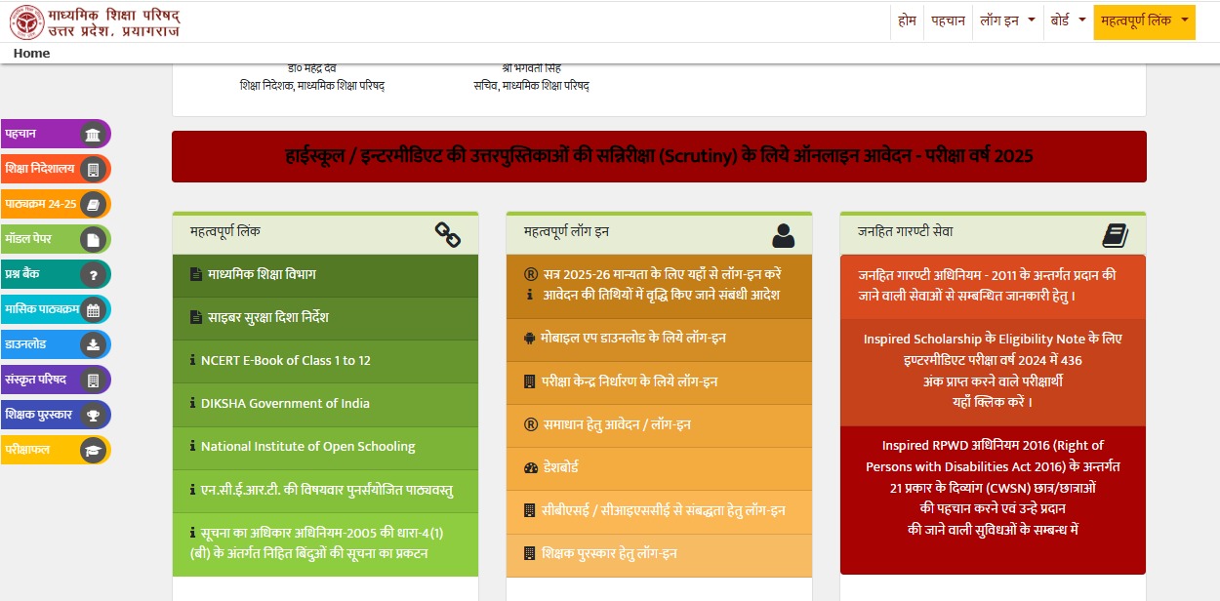Open calendar icon for मासिक पाठ्यक्रम

93,310
